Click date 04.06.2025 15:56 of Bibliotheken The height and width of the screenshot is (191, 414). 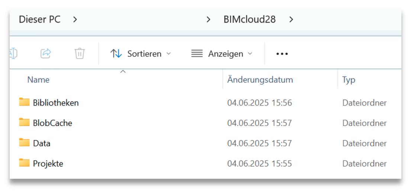(x=259, y=103)
